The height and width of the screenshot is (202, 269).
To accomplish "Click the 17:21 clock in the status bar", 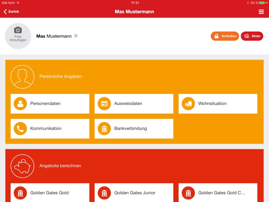I will 135,3.
